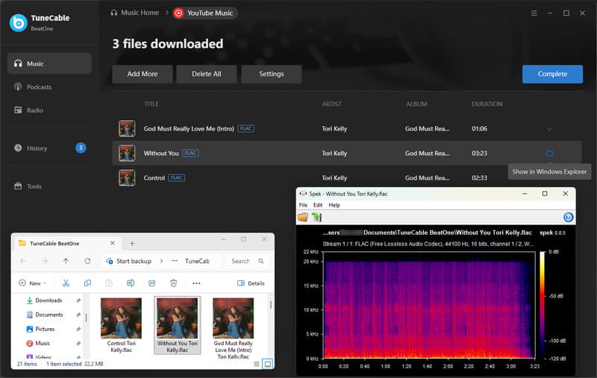Click the God Must Really Love Me (Intro) title
597x378 pixels.
pyautogui.click(x=189, y=129)
